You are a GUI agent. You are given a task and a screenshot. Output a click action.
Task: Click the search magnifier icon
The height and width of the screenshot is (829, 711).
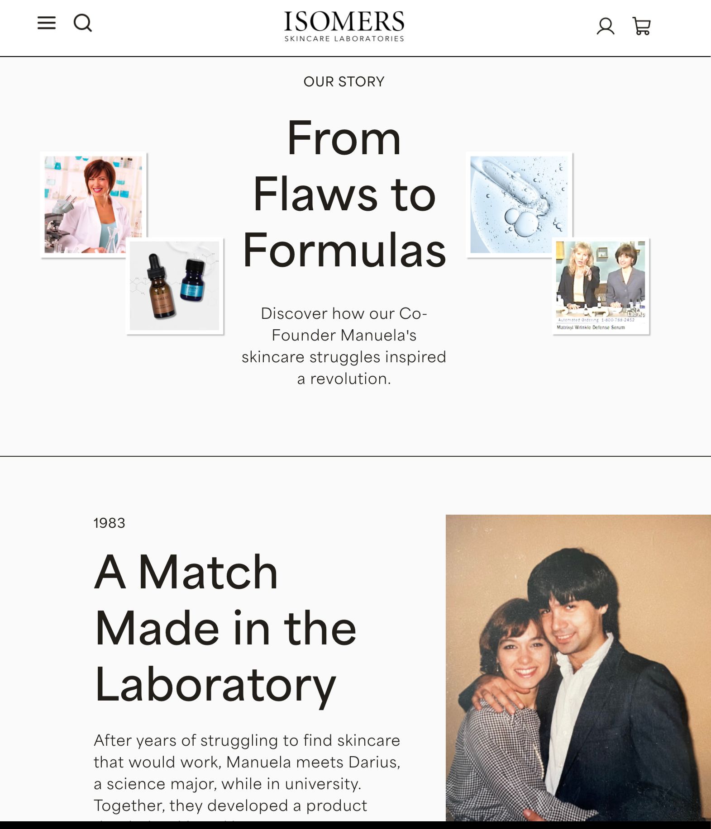point(83,23)
